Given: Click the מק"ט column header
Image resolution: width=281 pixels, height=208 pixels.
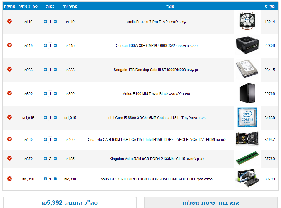Looking at the screenshot, I should click(x=270, y=6).
